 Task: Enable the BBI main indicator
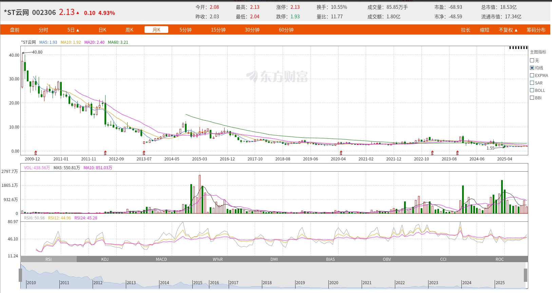pos(532,98)
